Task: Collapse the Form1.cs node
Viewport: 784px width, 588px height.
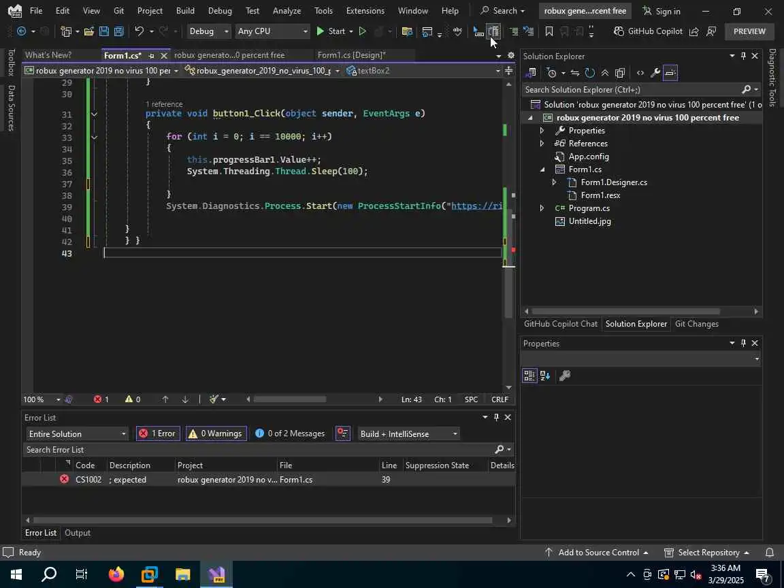Action: tap(542, 169)
